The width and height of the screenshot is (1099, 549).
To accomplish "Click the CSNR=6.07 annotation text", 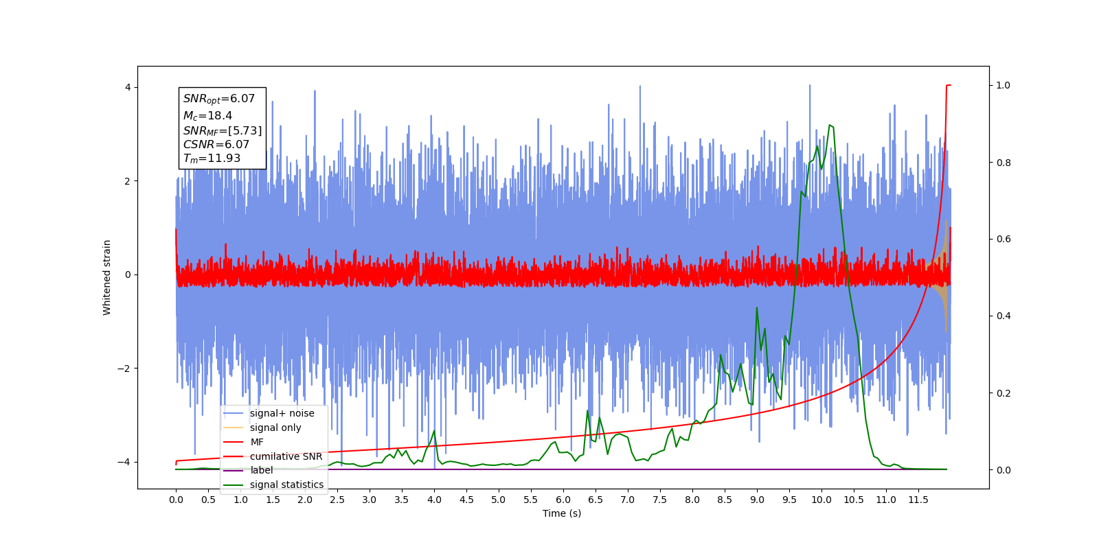I will (x=216, y=144).
